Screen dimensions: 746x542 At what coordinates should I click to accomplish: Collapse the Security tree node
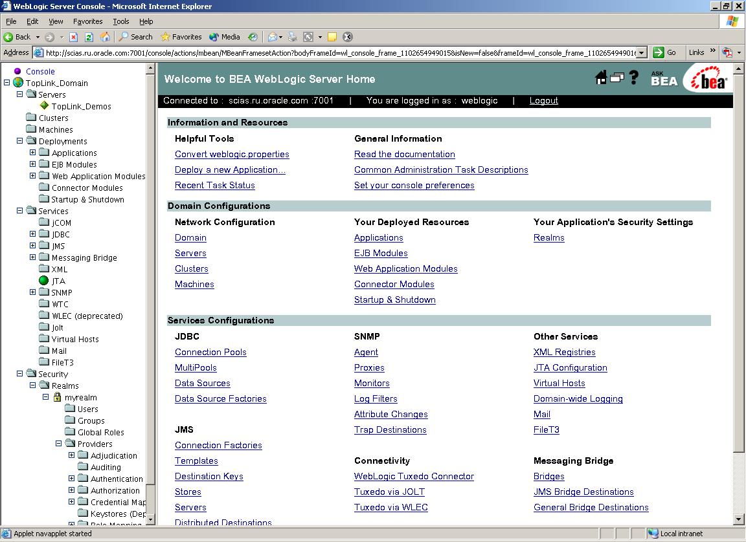(x=19, y=373)
